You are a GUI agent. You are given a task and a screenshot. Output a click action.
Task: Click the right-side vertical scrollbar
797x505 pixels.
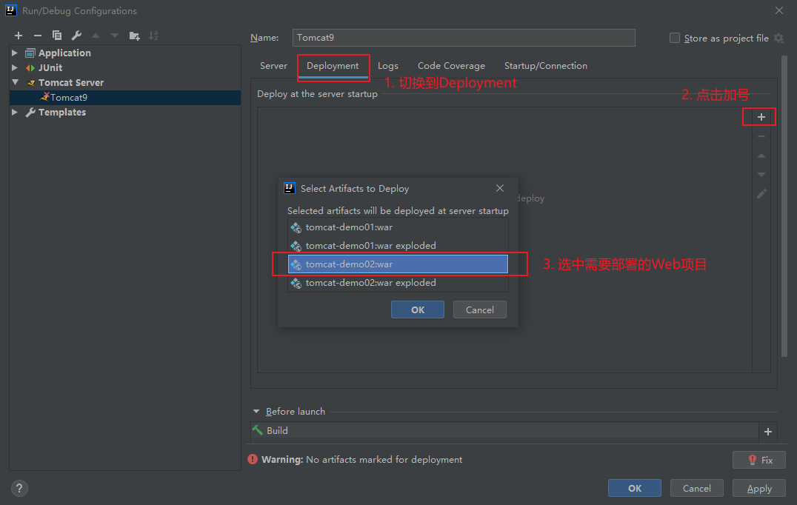(784, 206)
